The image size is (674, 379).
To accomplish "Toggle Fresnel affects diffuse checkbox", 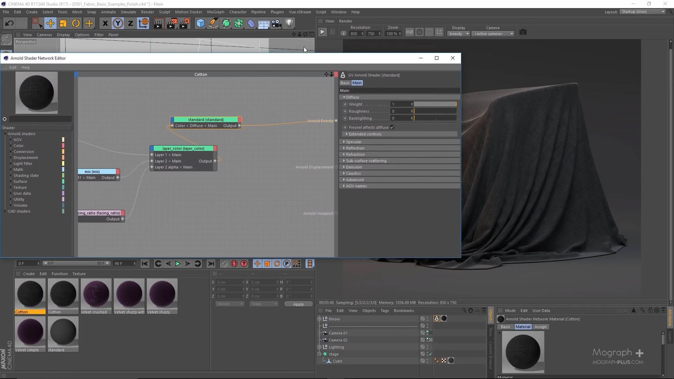I will [392, 127].
